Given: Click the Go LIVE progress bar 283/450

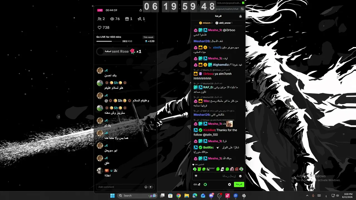Looking at the screenshot, I should pyautogui.click(x=109, y=41).
